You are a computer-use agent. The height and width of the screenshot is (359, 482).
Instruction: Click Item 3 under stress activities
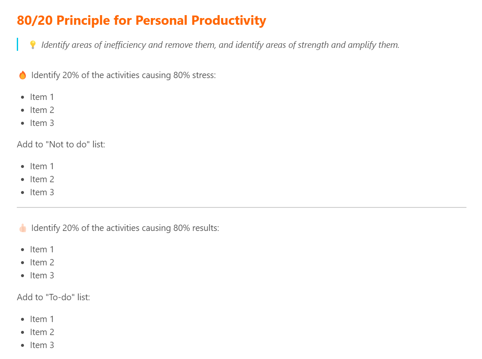pos(42,123)
